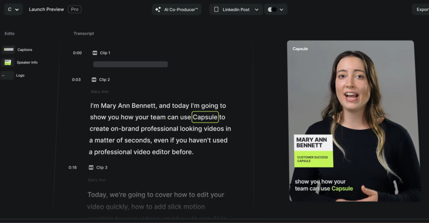Click the Edits panel header
Screen dimensions: 429x223
(x=9, y=33)
